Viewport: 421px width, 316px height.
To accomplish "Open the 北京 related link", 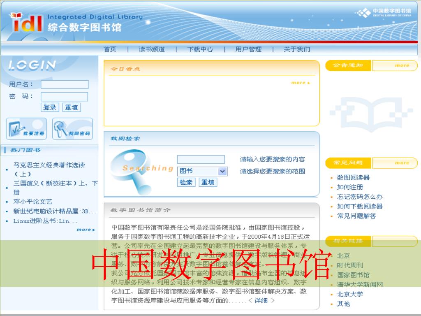I will (x=343, y=256).
